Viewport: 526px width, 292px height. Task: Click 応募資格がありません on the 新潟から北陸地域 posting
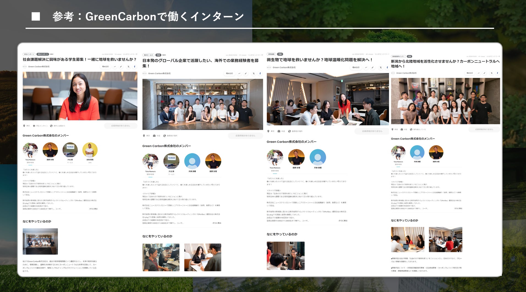click(x=484, y=129)
